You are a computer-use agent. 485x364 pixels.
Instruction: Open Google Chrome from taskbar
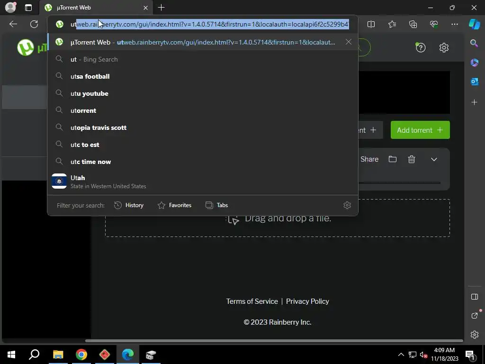[x=81, y=355]
